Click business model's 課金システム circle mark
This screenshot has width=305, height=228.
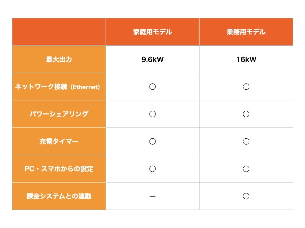coord(246,196)
